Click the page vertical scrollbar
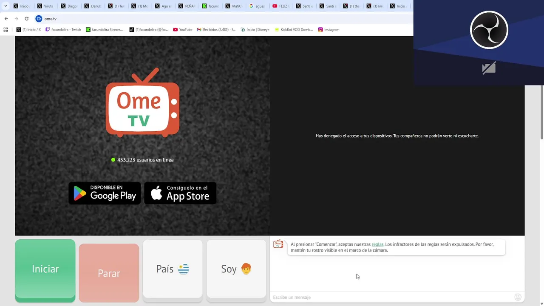This screenshot has width=544, height=306. 541,112
